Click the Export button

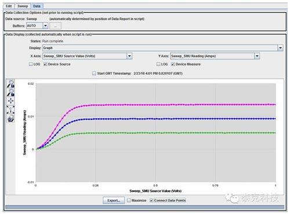pyautogui.click(x=114, y=201)
